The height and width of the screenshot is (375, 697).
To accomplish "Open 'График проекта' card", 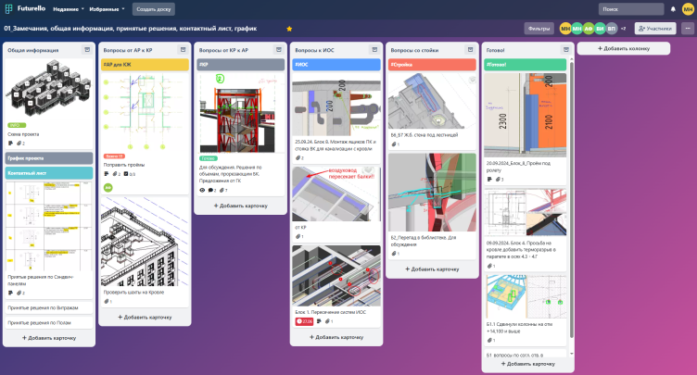I will (50, 157).
